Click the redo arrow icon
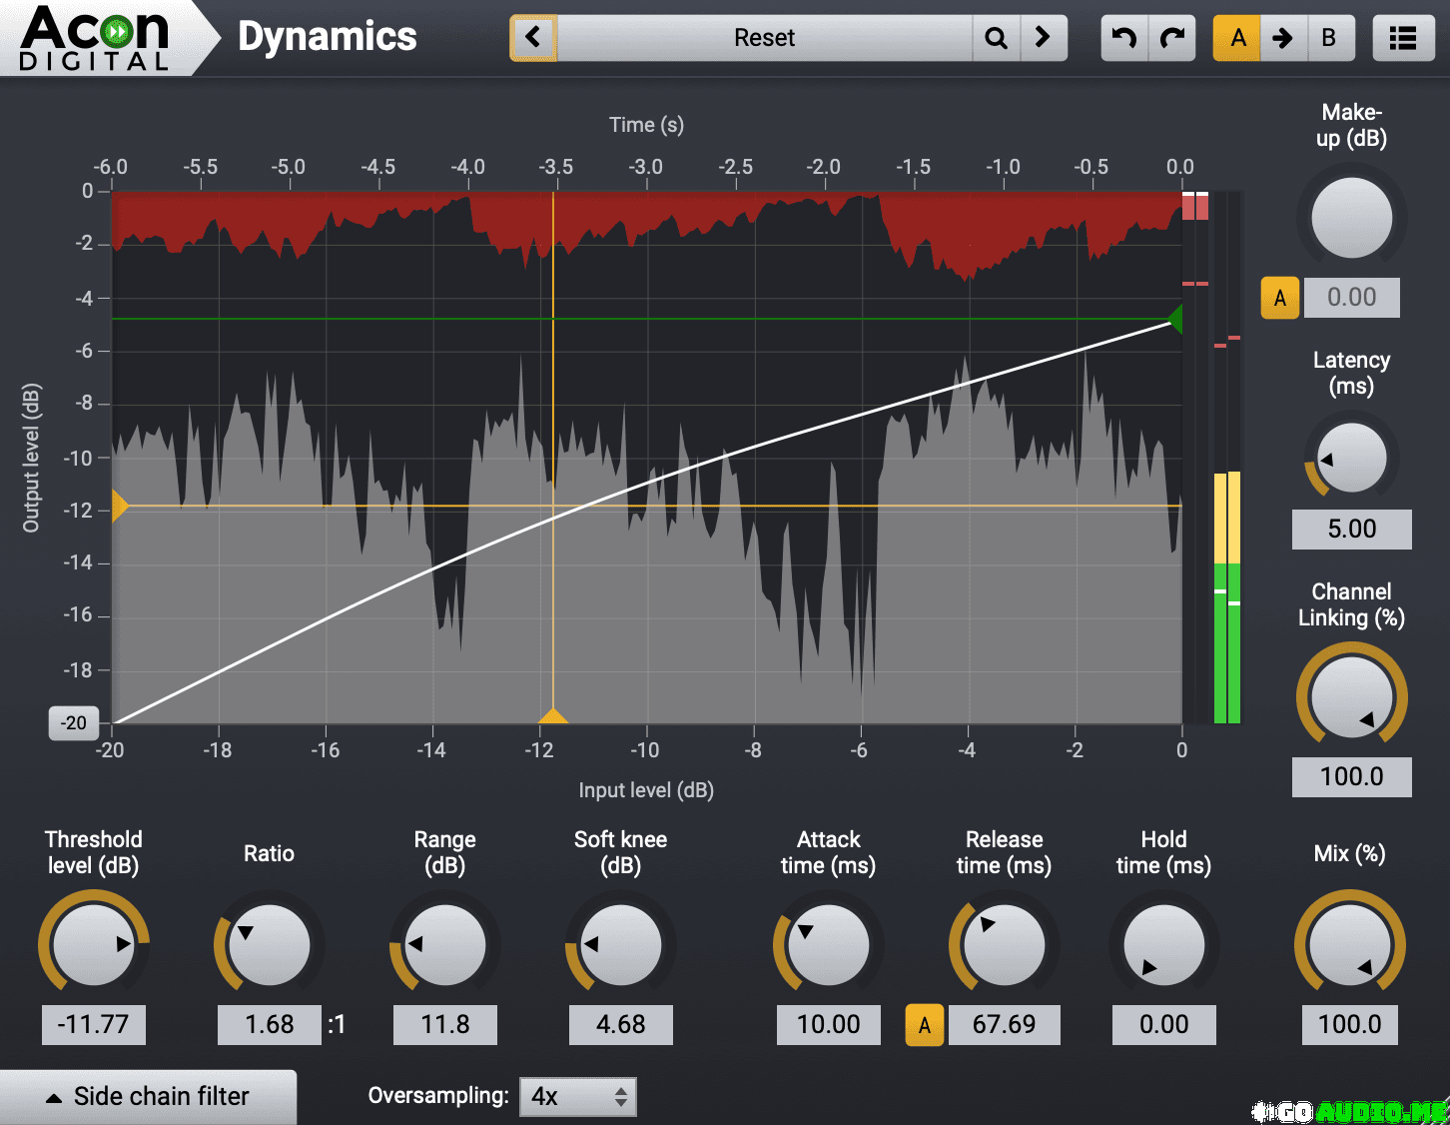The width and height of the screenshot is (1450, 1125). tap(1172, 38)
